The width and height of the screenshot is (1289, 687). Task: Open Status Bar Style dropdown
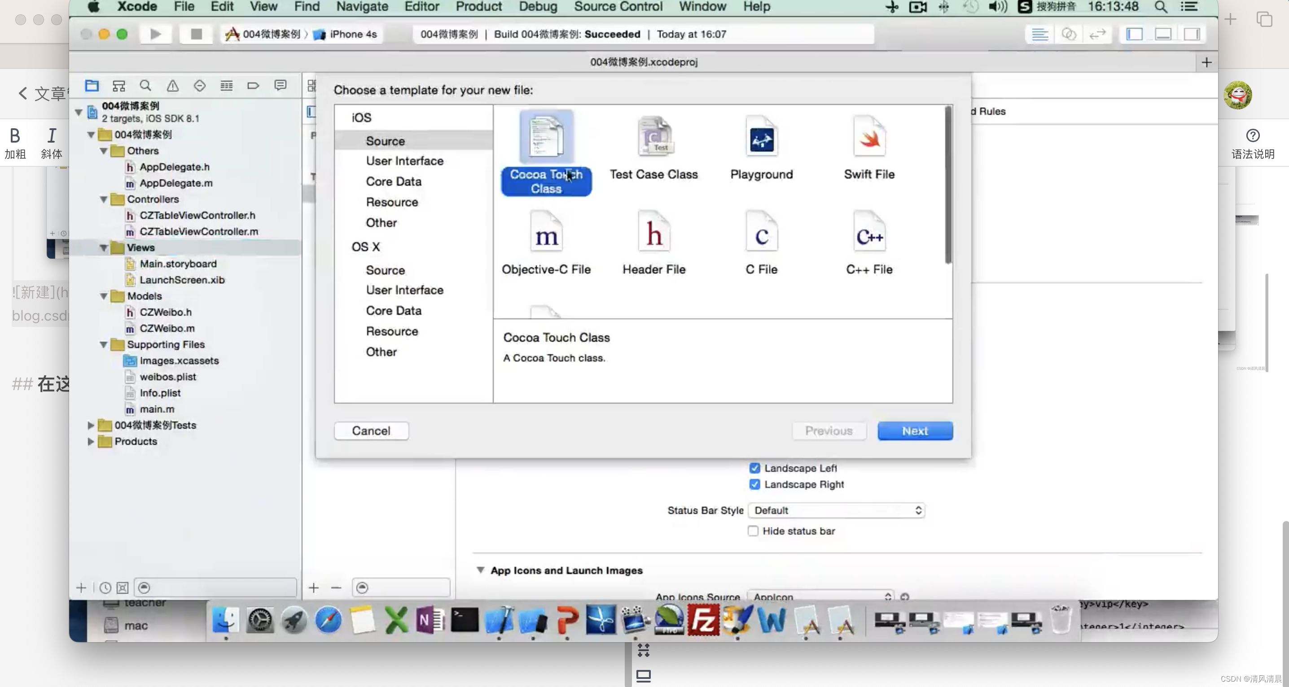836,510
